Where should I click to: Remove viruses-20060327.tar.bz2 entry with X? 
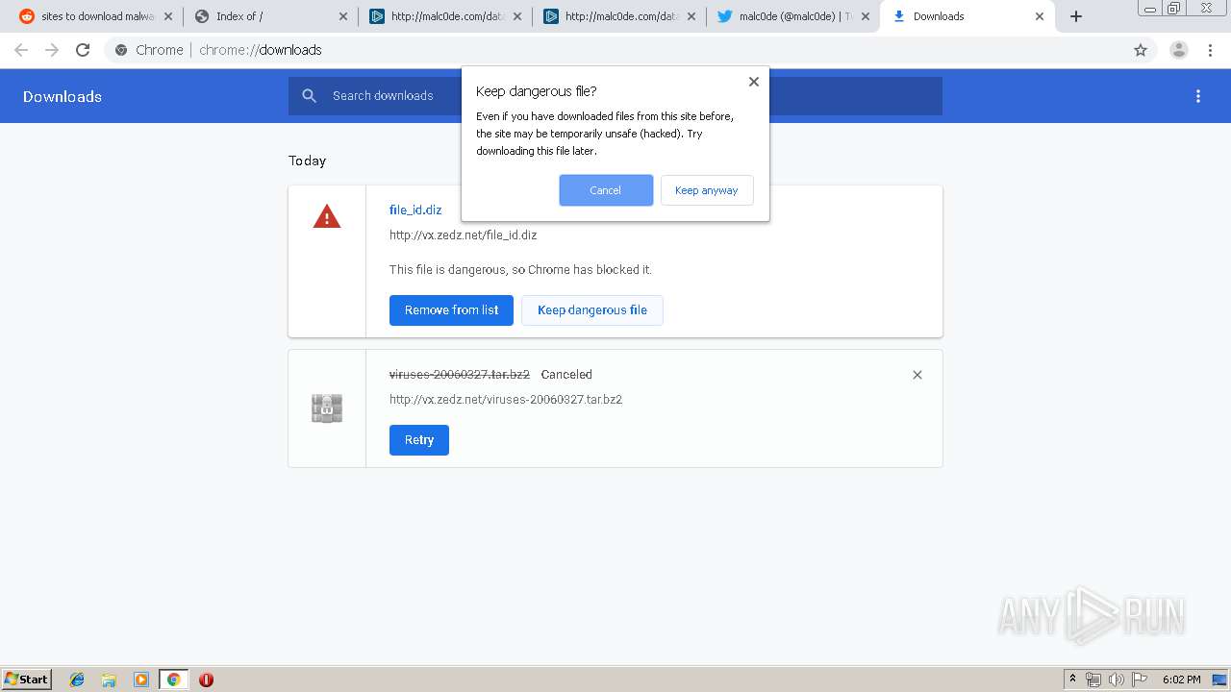(917, 375)
